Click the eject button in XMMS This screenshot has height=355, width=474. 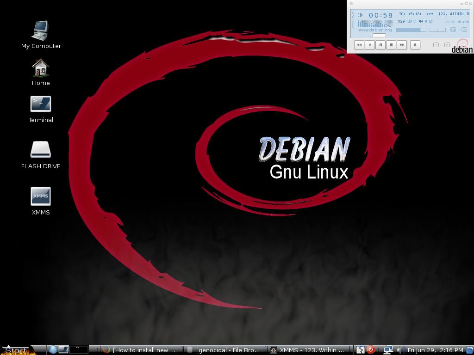[x=415, y=45]
